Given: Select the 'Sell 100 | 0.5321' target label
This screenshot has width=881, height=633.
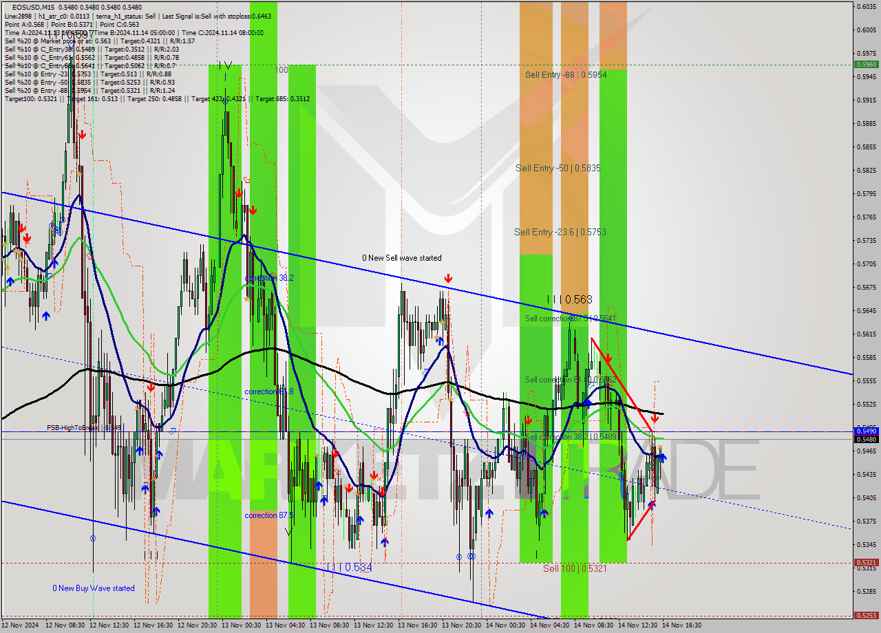Looking at the screenshot, I should pos(575,568).
